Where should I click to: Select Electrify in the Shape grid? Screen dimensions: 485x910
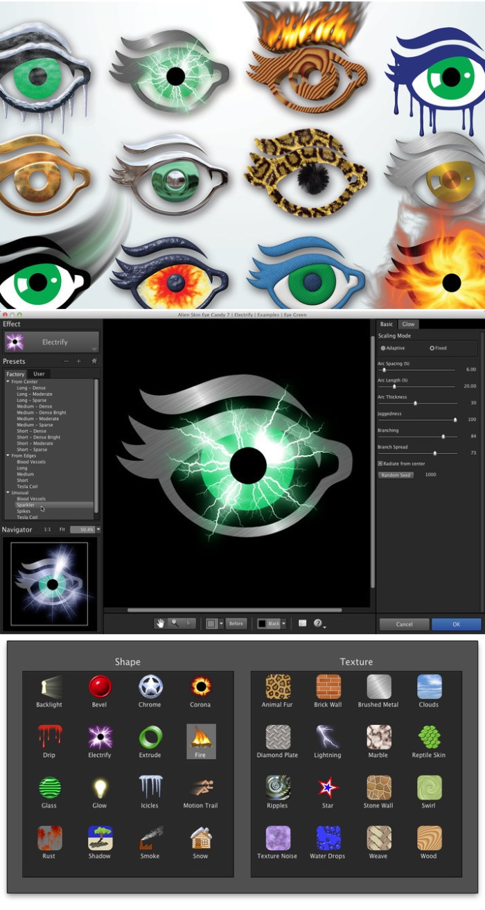coord(100,737)
